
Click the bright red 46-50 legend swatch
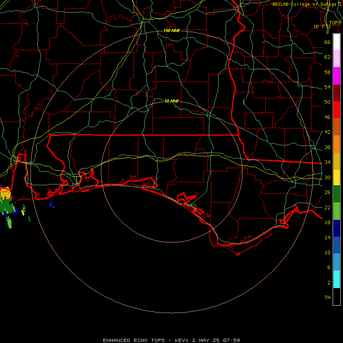click(x=337, y=110)
